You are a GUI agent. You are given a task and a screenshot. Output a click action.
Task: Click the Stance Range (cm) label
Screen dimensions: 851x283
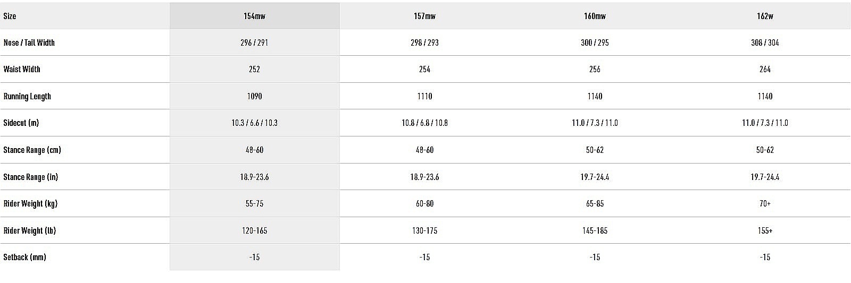coord(32,150)
